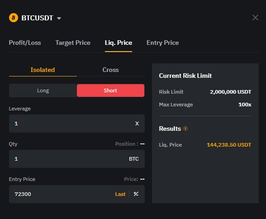This screenshot has width=266, height=219.
Task: Close the calculator with the X icon
Action: tap(255, 18)
